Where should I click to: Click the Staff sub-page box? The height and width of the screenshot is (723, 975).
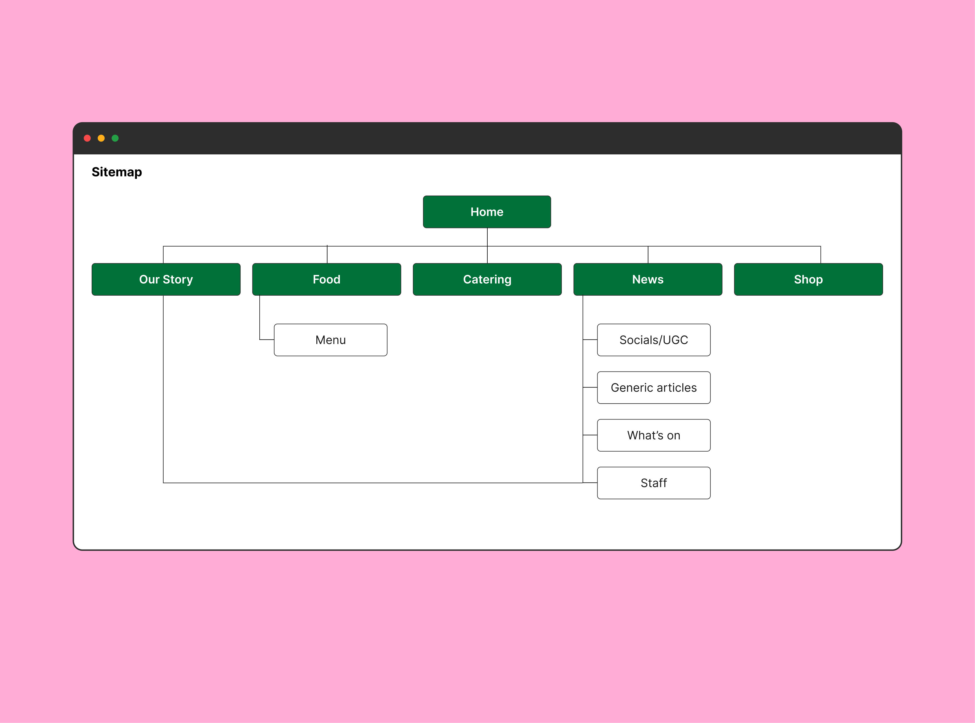tap(653, 483)
